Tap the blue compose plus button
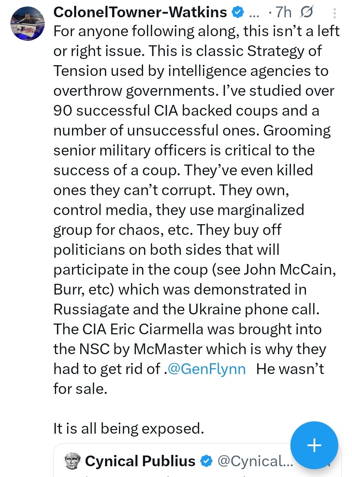Screen dimensions: 352x477 pyautogui.click(x=314, y=445)
